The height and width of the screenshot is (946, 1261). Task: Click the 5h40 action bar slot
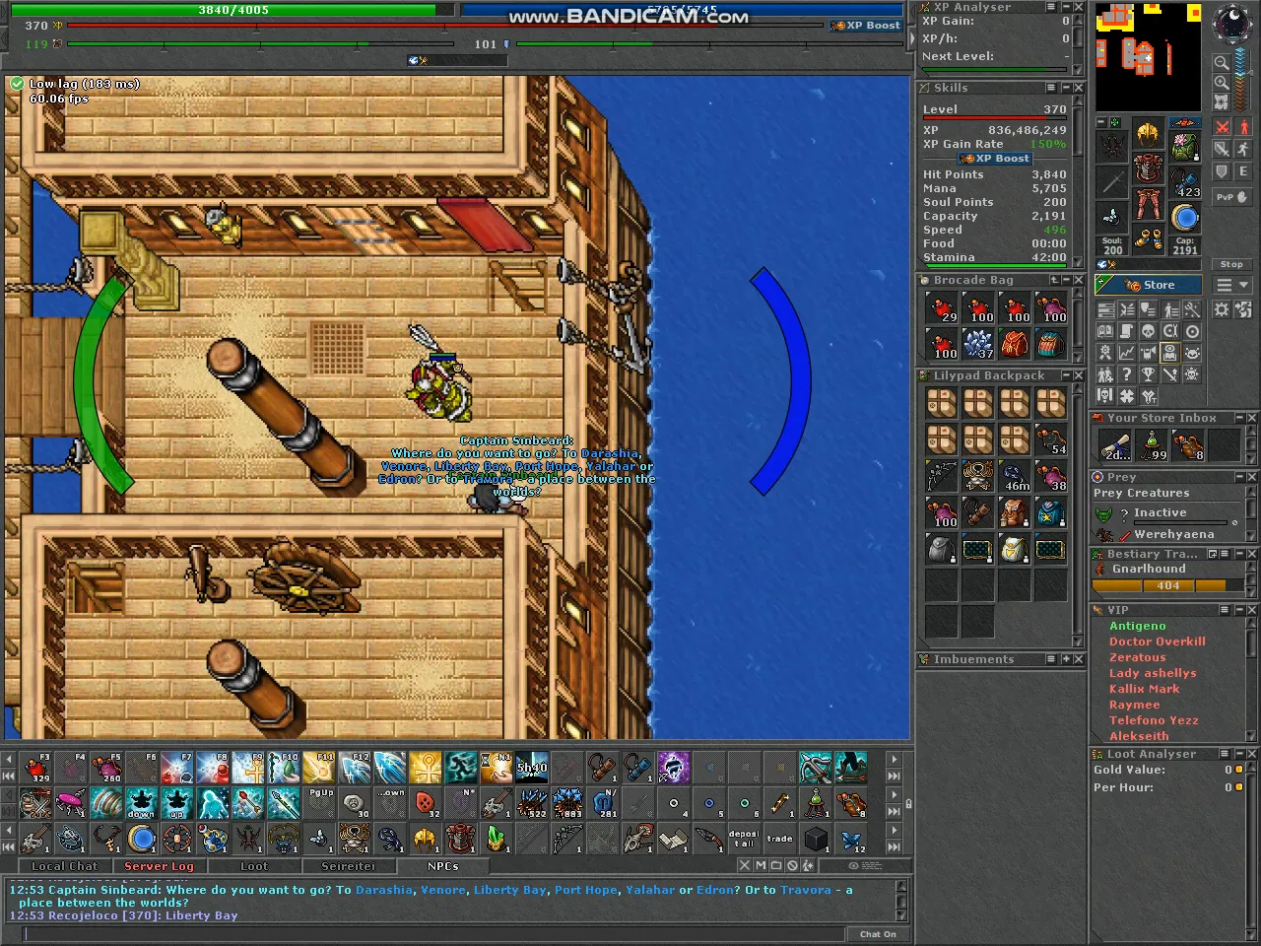tap(532, 768)
